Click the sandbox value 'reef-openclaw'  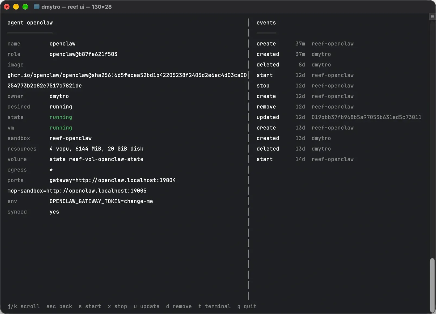(x=71, y=138)
